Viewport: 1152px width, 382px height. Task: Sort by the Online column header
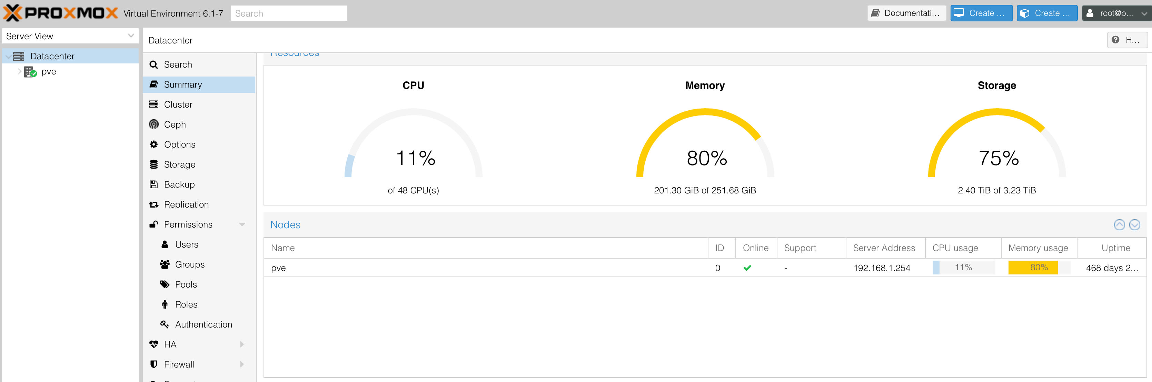pos(756,248)
